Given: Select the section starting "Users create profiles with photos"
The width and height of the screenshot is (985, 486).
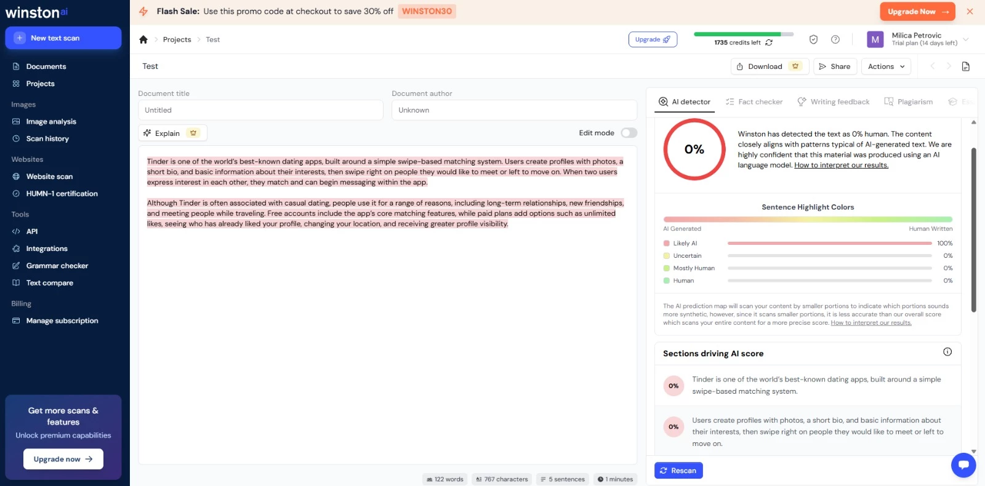Looking at the screenshot, I should [x=808, y=432].
